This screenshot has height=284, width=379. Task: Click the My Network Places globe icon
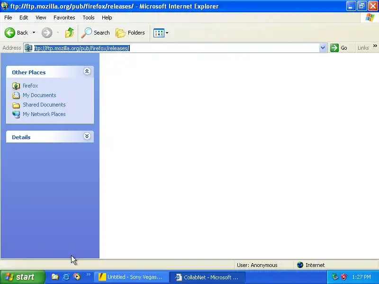[x=16, y=114]
